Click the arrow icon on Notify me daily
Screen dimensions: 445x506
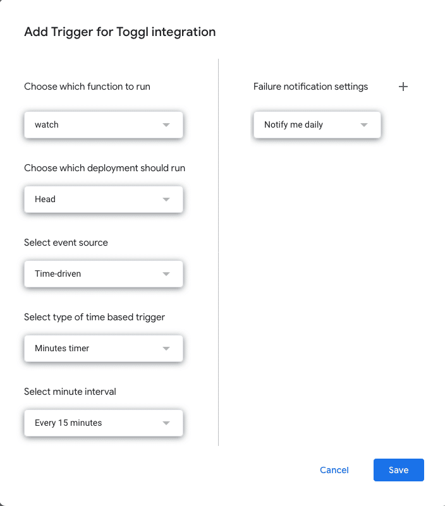click(364, 125)
